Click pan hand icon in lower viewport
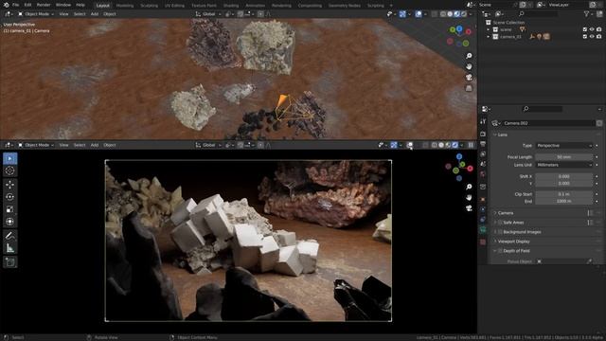The image size is (606, 341). point(469,198)
